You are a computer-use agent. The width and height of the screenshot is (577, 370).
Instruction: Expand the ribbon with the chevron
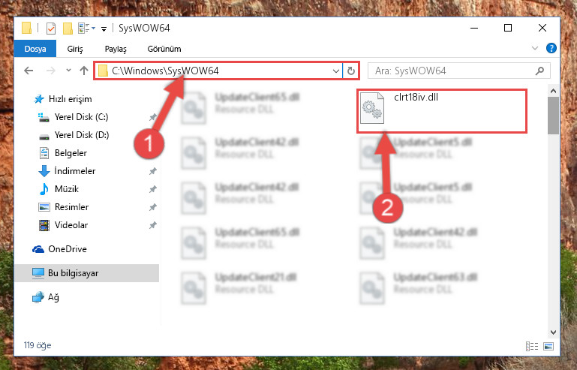[x=535, y=48]
